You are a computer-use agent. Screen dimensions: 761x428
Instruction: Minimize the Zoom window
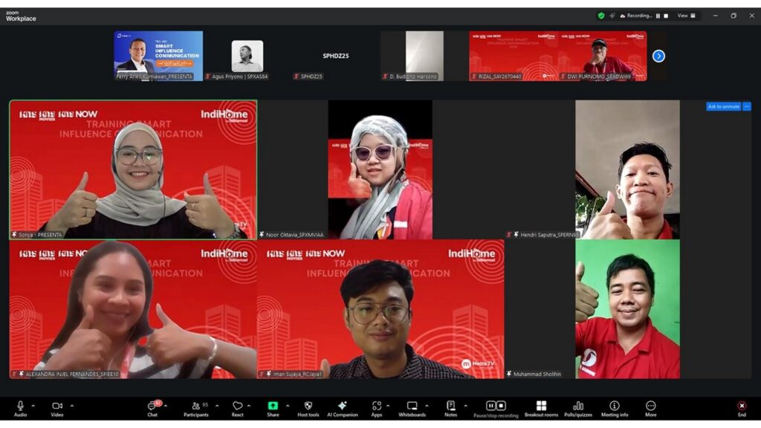pos(715,16)
